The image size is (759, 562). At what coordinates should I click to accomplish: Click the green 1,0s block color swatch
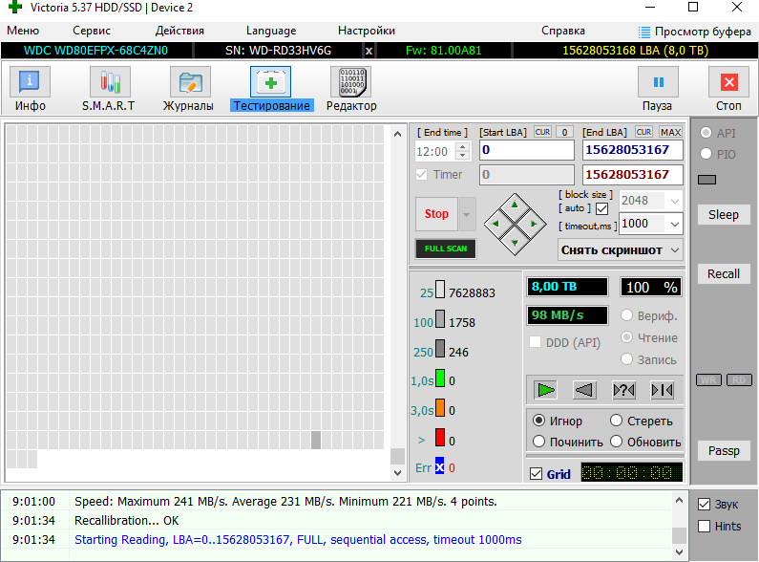tap(440, 378)
